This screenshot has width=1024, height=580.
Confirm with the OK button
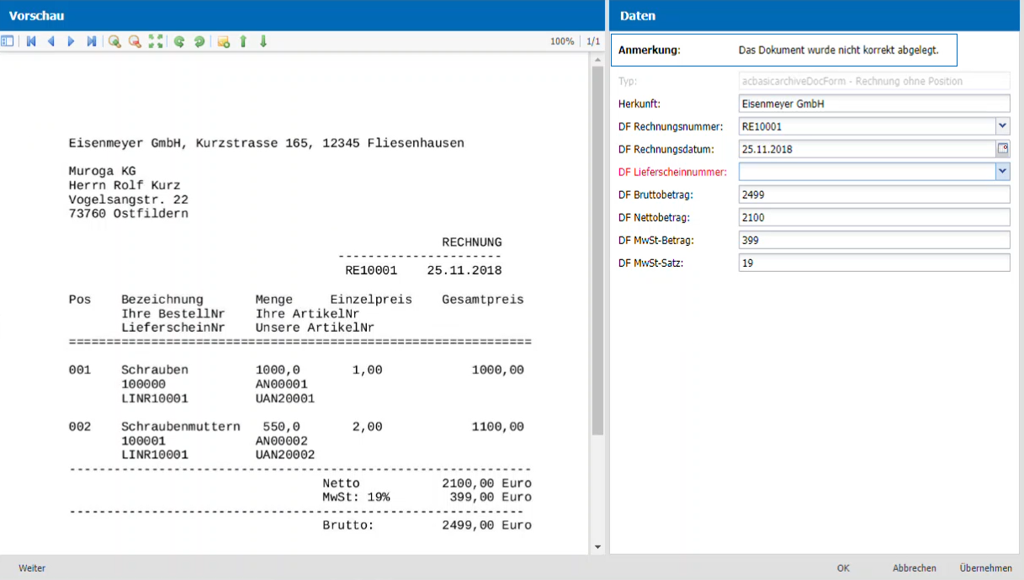coord(843,568)
